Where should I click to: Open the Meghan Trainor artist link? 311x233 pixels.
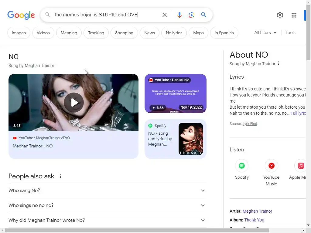[257, 211]
